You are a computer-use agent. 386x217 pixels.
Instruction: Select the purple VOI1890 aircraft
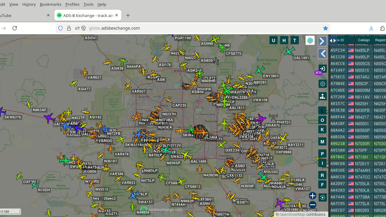tap(280, 204)
